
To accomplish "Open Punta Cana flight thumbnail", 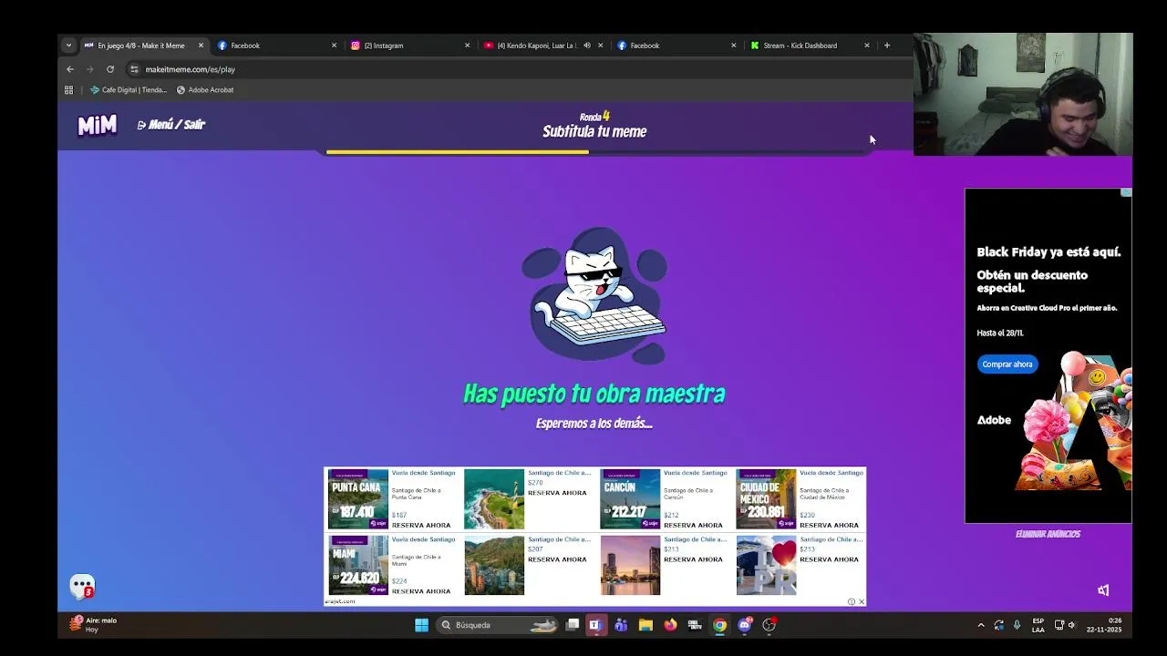I will coord(358,499).
